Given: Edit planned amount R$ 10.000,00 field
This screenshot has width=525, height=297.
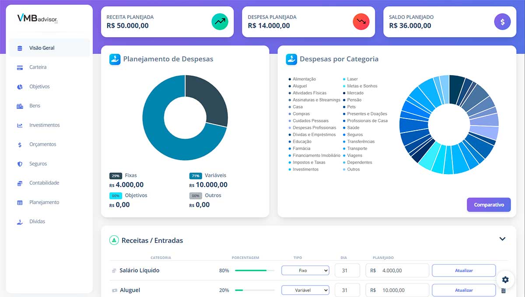Looking at the screenshot, I should click(x=397, y=290).
